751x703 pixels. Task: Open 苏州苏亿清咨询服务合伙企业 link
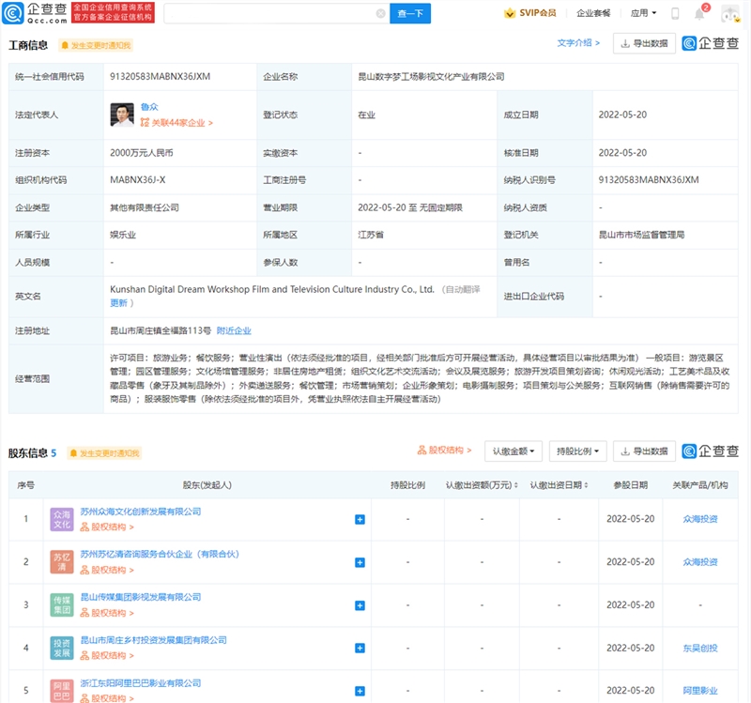tap(160, 554)
